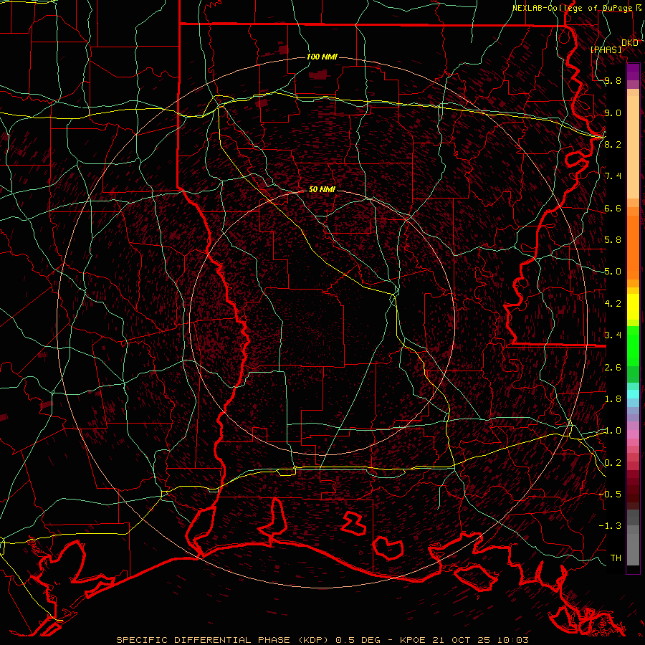Click the 1.0 value on the color scale
Screen dimensions: 645x645
tap(613, 431)
